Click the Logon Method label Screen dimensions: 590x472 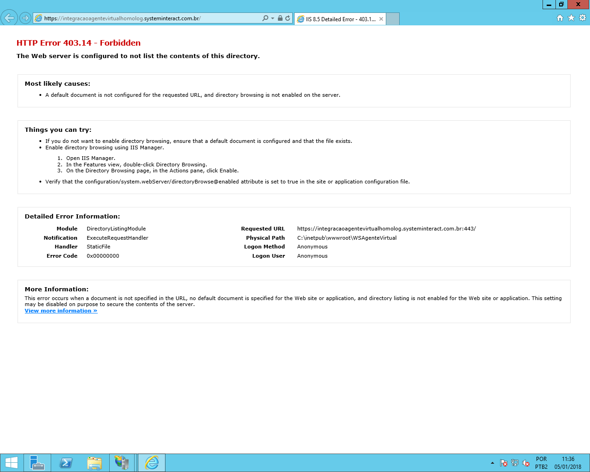pyautogui.click(x=265, y=247)
